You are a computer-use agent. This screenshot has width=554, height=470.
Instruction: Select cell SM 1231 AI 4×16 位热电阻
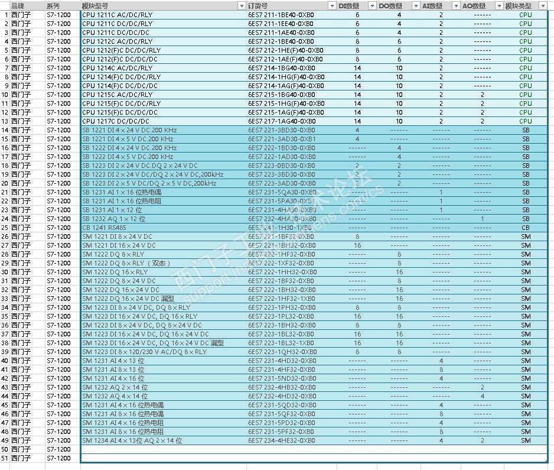(x=164, y=423)
